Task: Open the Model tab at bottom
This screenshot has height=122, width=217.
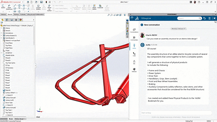Action: (x=11, y=119)
